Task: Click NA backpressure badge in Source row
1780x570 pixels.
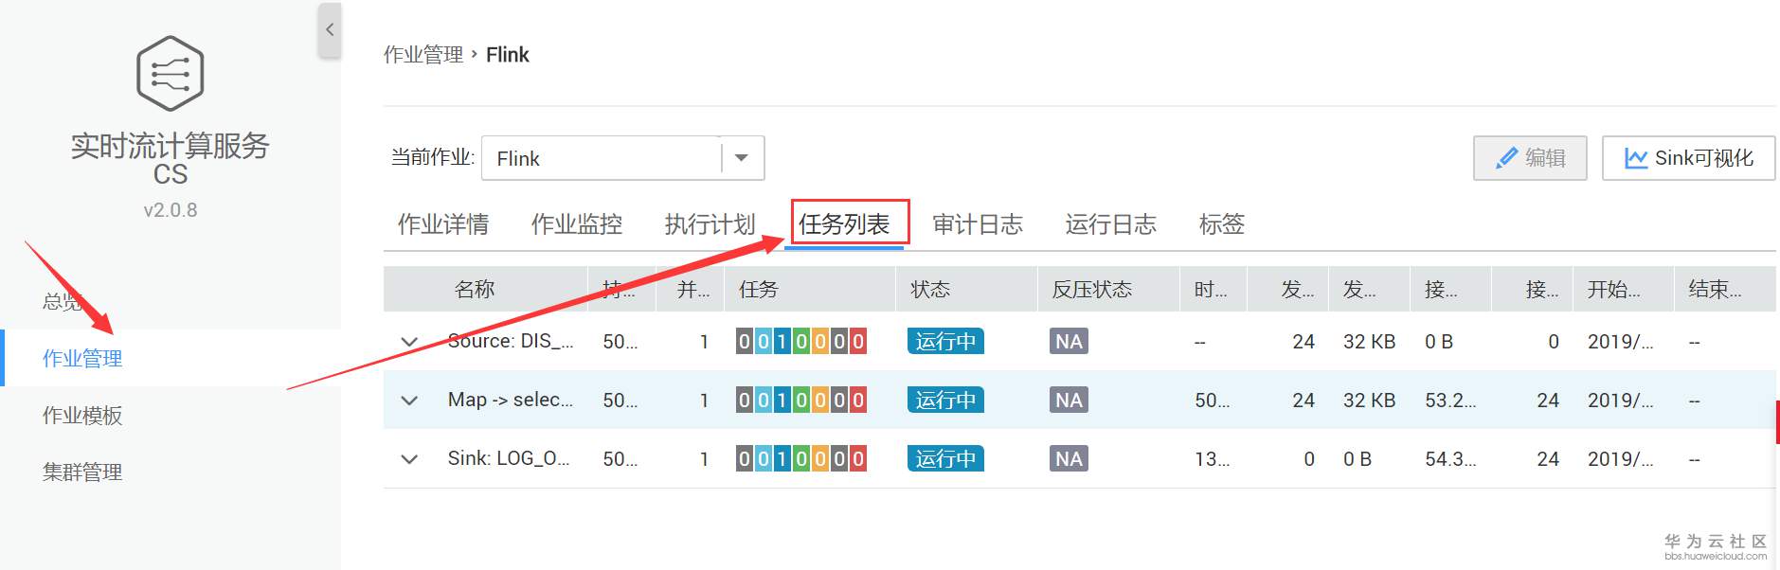Action: (1069, 341)
